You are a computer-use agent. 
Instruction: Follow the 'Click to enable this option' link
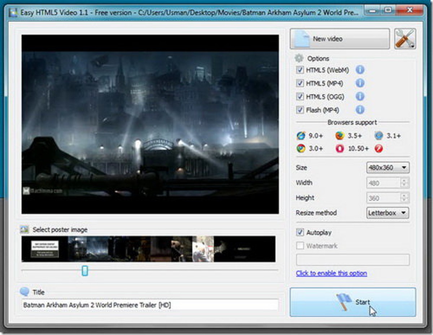click(x=331, y=273)
